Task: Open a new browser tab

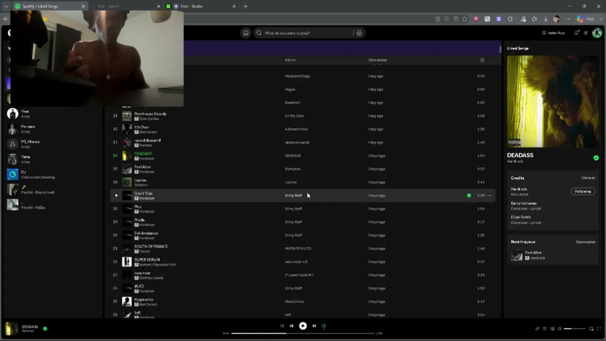Action: pos(245,6)
